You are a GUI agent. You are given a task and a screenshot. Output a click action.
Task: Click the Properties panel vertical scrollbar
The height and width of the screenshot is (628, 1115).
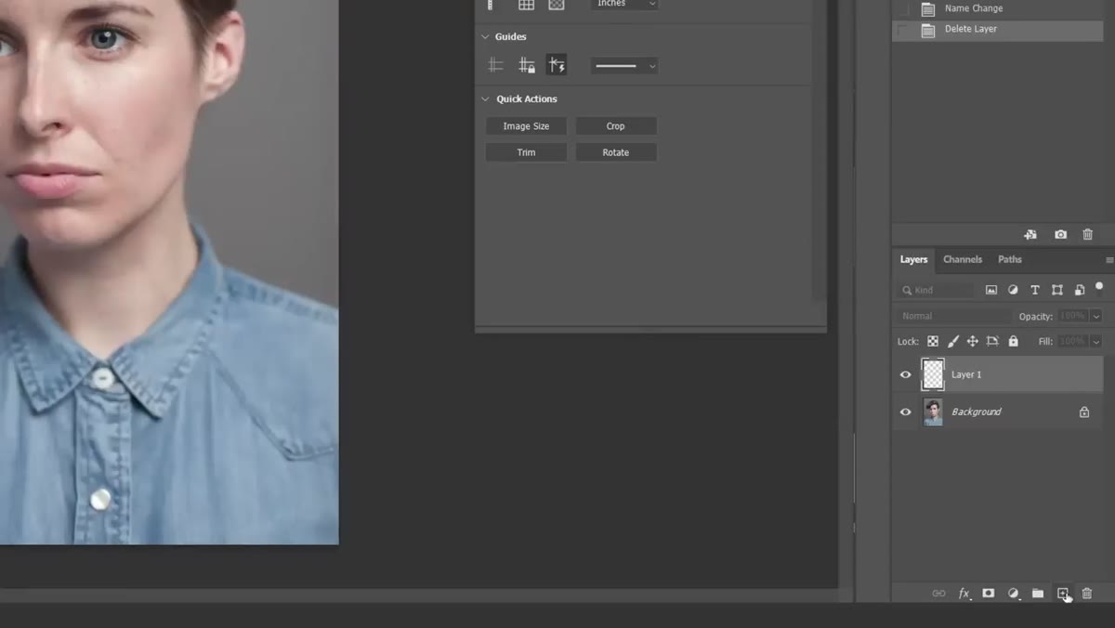tap(818, 149)
